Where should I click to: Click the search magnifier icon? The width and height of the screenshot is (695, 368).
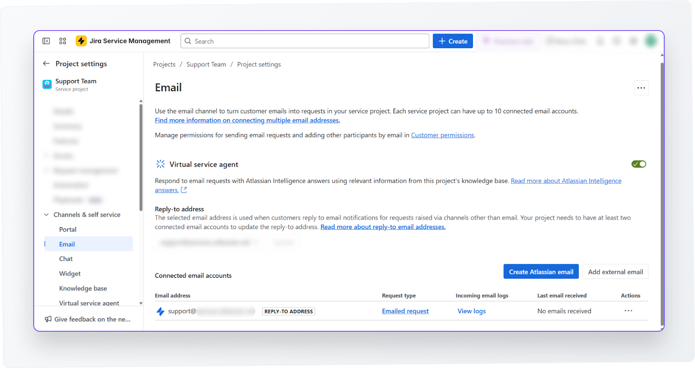(187, 41)
